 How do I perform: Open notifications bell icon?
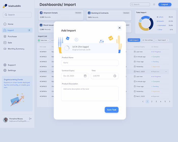154,4
